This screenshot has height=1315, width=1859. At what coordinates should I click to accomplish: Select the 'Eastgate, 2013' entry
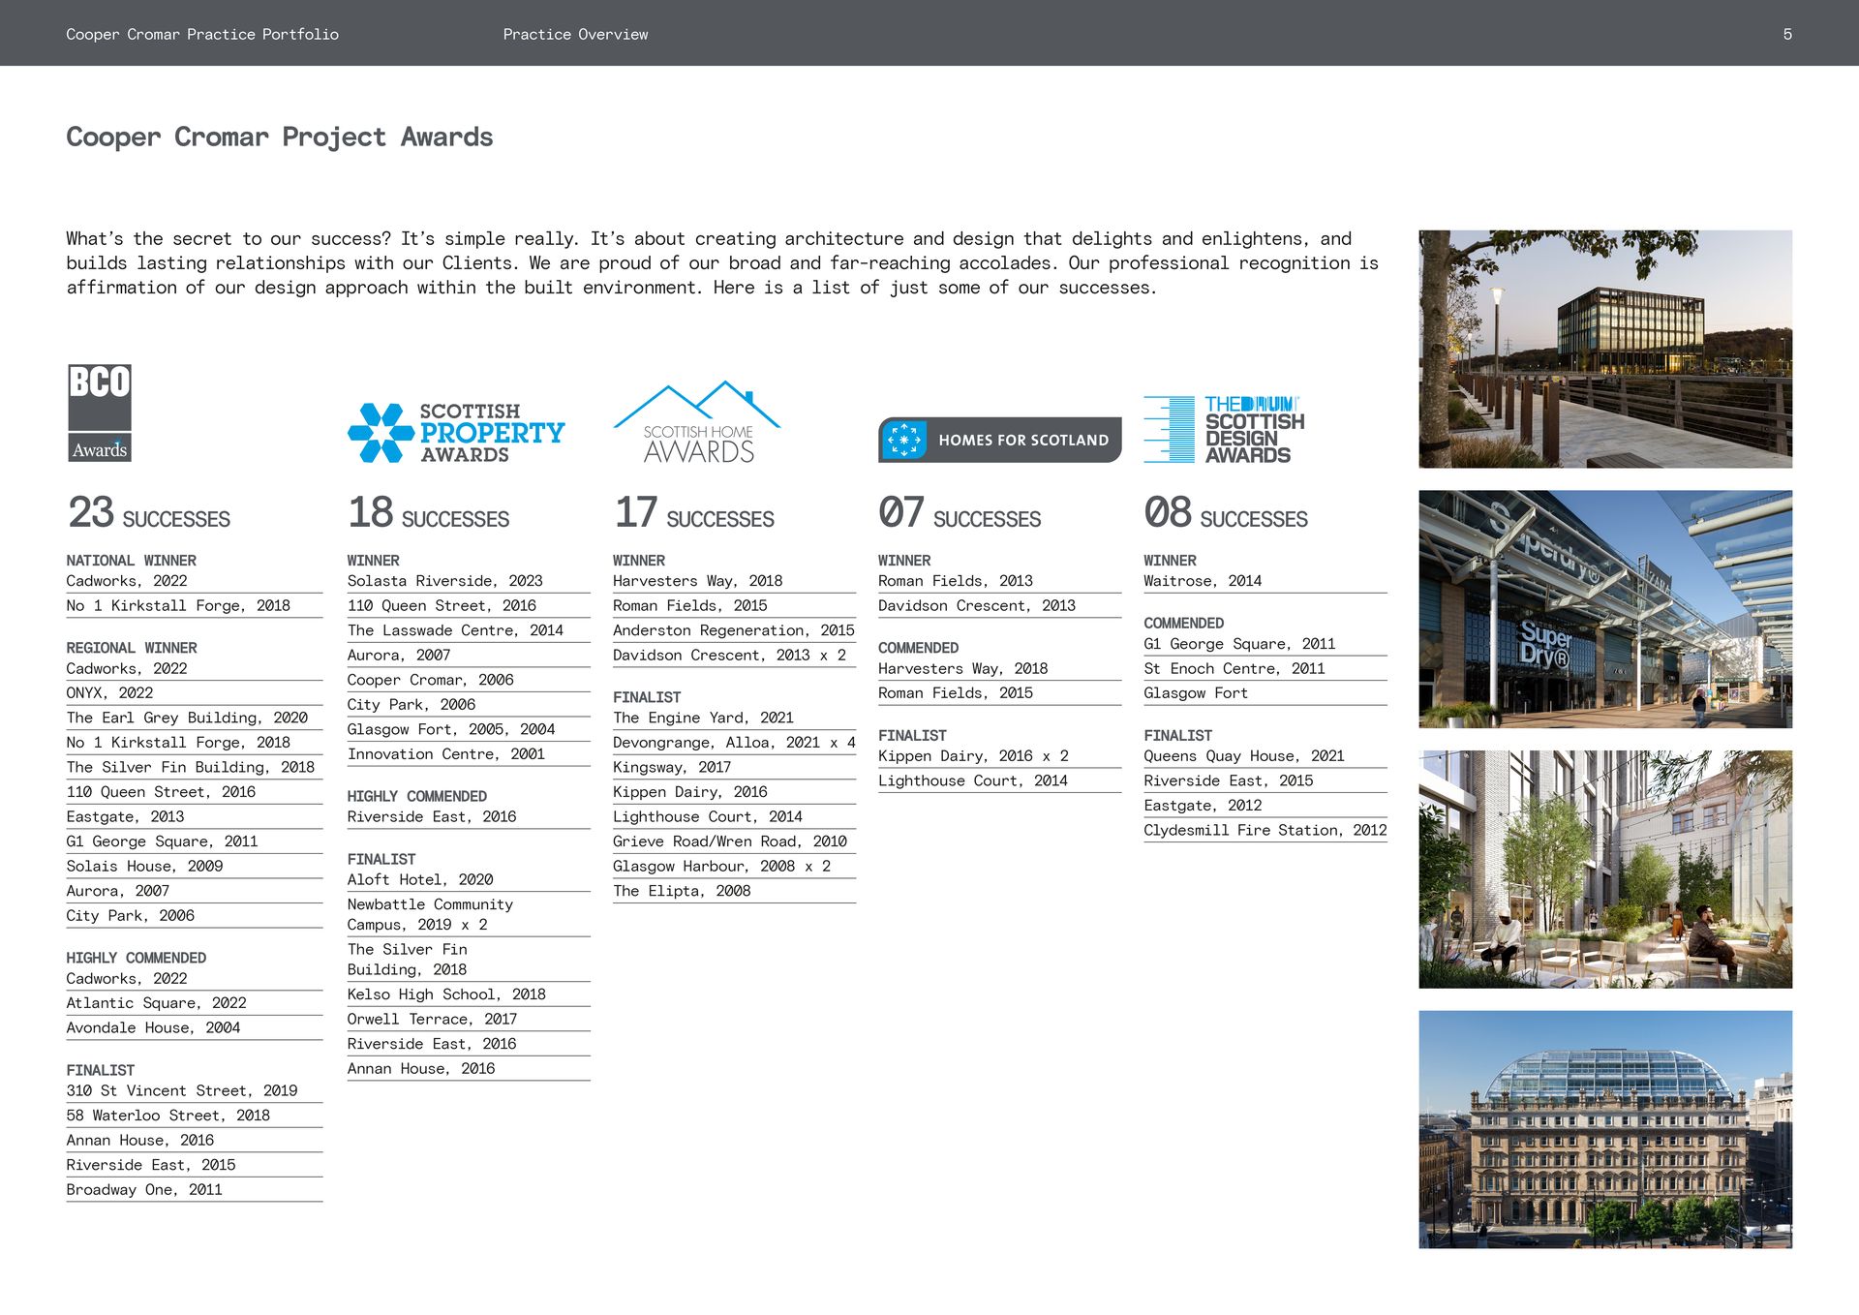point(125,817)
